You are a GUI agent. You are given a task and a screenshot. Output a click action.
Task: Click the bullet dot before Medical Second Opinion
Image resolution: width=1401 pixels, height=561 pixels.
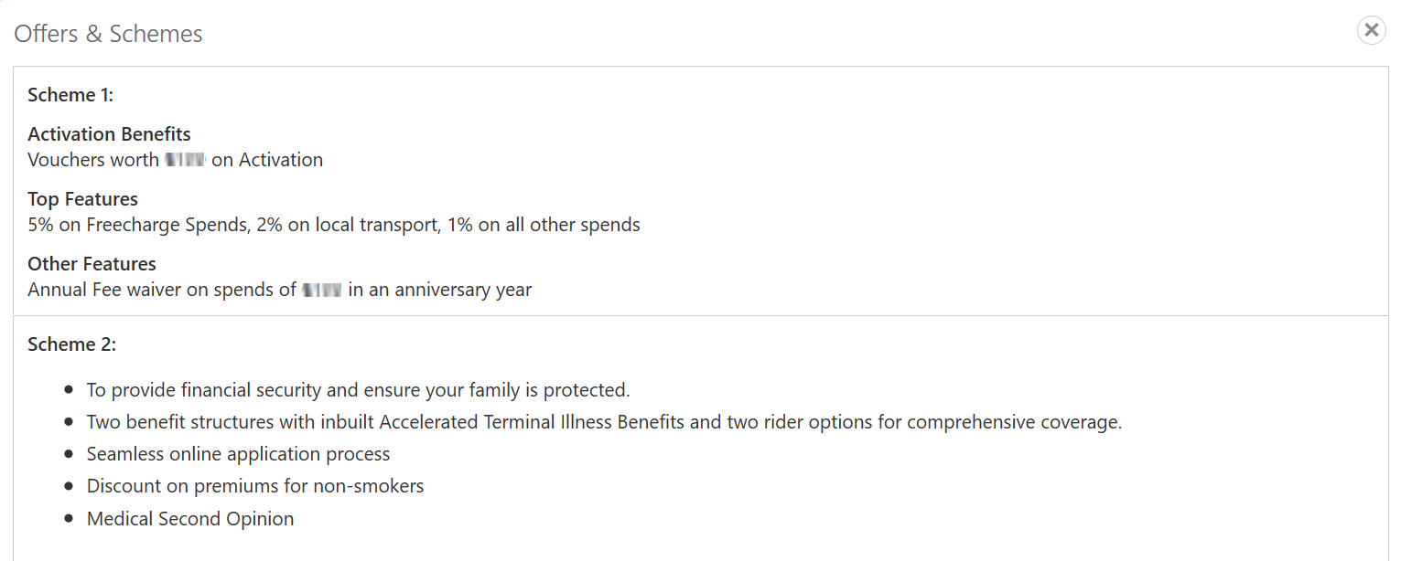(x=70, y=519)
